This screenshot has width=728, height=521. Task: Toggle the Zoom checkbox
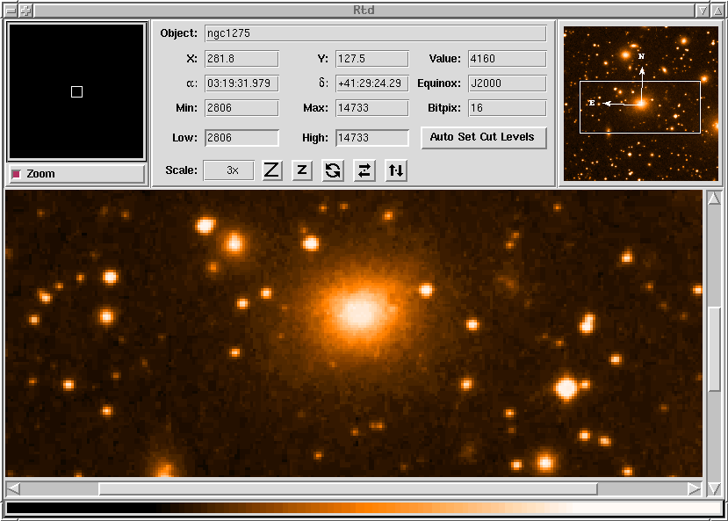coord(16,174)
